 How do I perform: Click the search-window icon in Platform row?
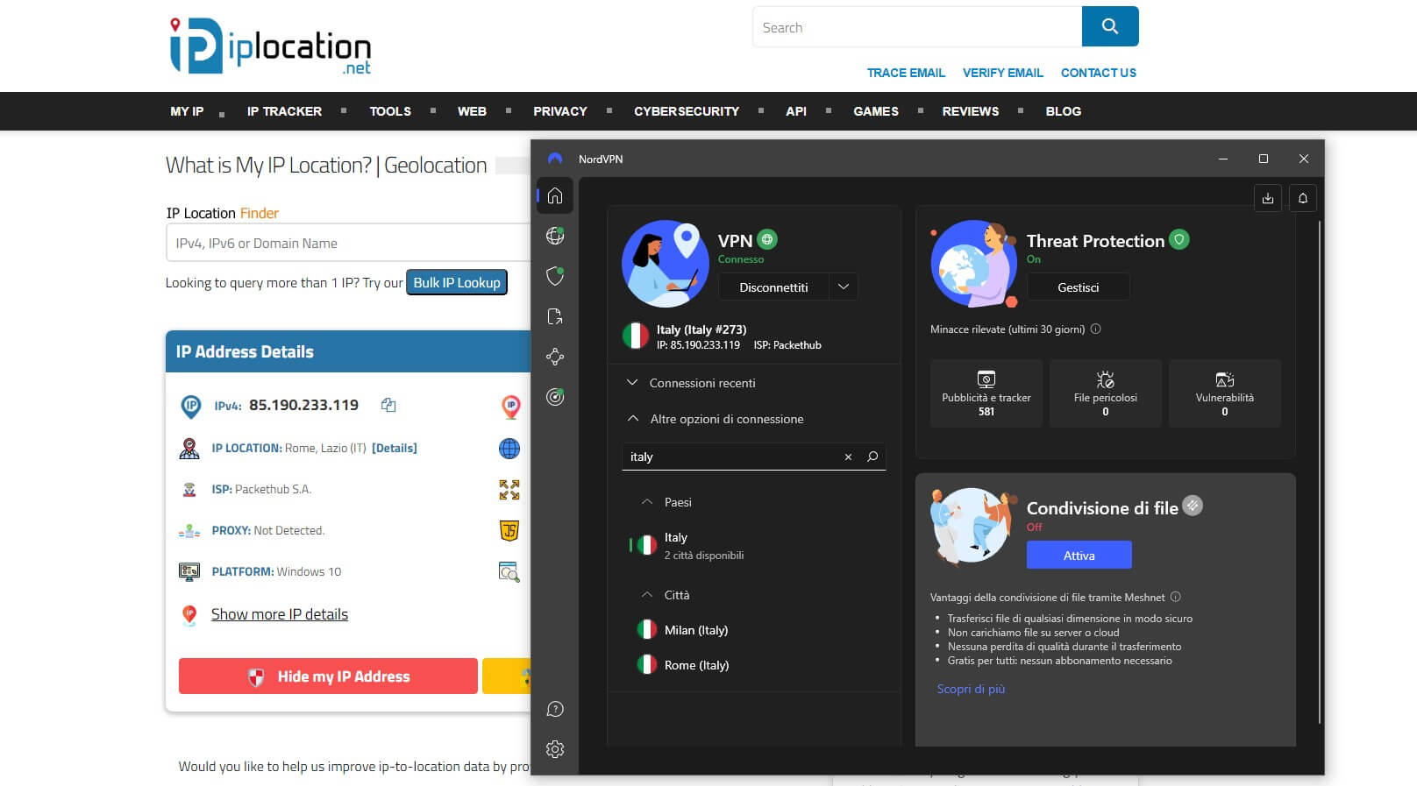[x=509, y=572]
